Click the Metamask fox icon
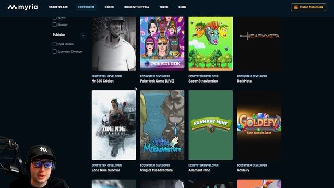This screenshot has width=334, height=188. click(296, 7)
